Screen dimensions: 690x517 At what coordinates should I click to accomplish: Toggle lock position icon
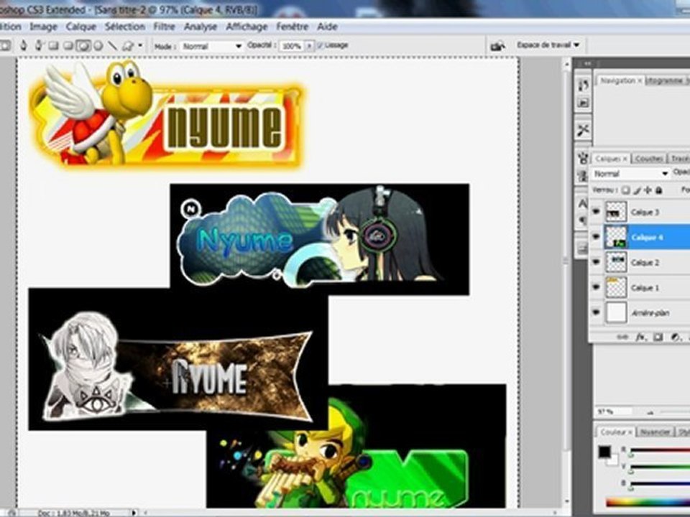648,190
